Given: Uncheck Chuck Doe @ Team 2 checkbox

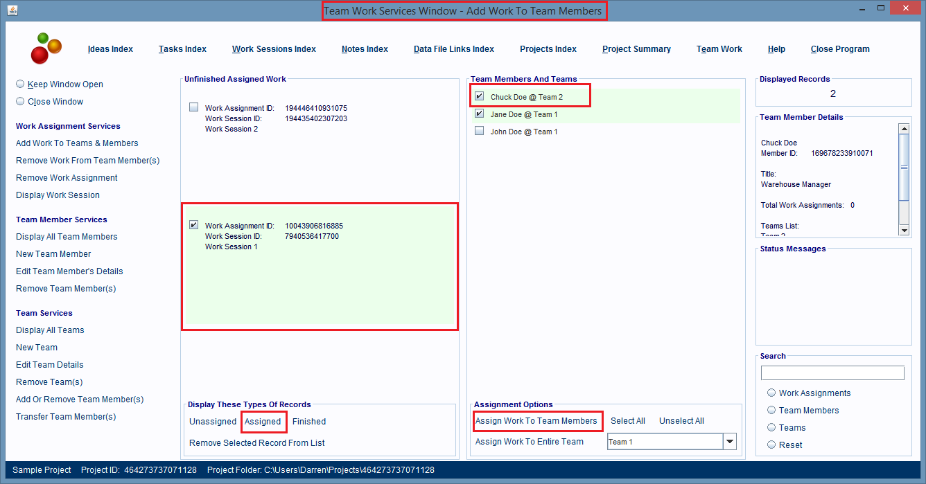Looking at the screenshot, I should coord(479,96).
